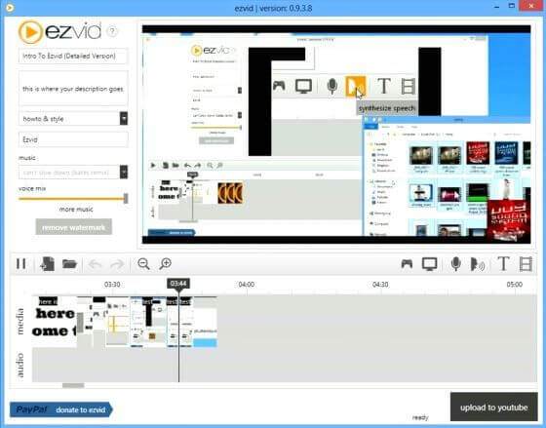The image size is (546, 428).
Task: Click upload to youtube button
Action: [493, 408]
